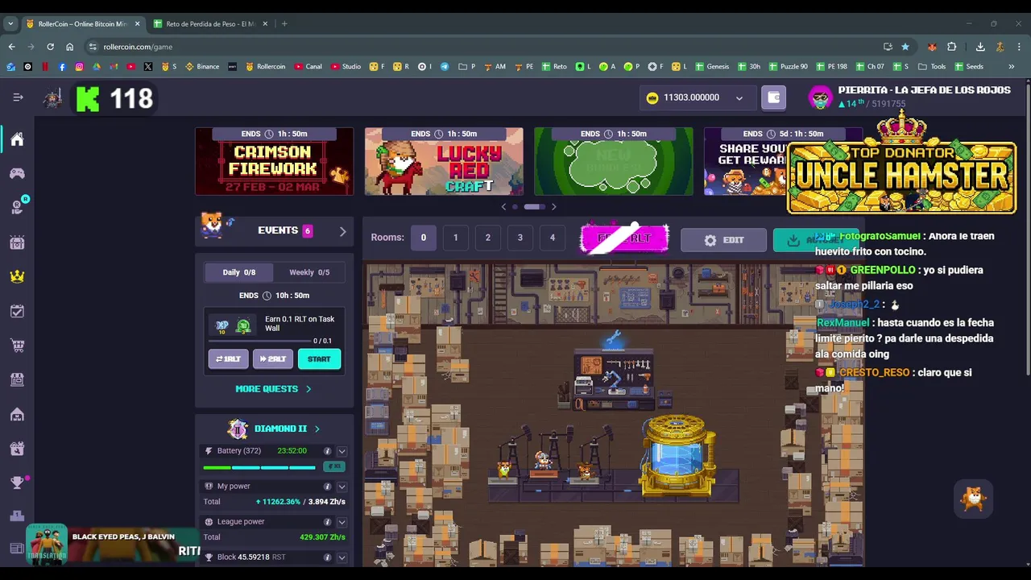1031x580 pixels.
Task: Show the previous banner with the left arrow
Action: coord(504,207)
